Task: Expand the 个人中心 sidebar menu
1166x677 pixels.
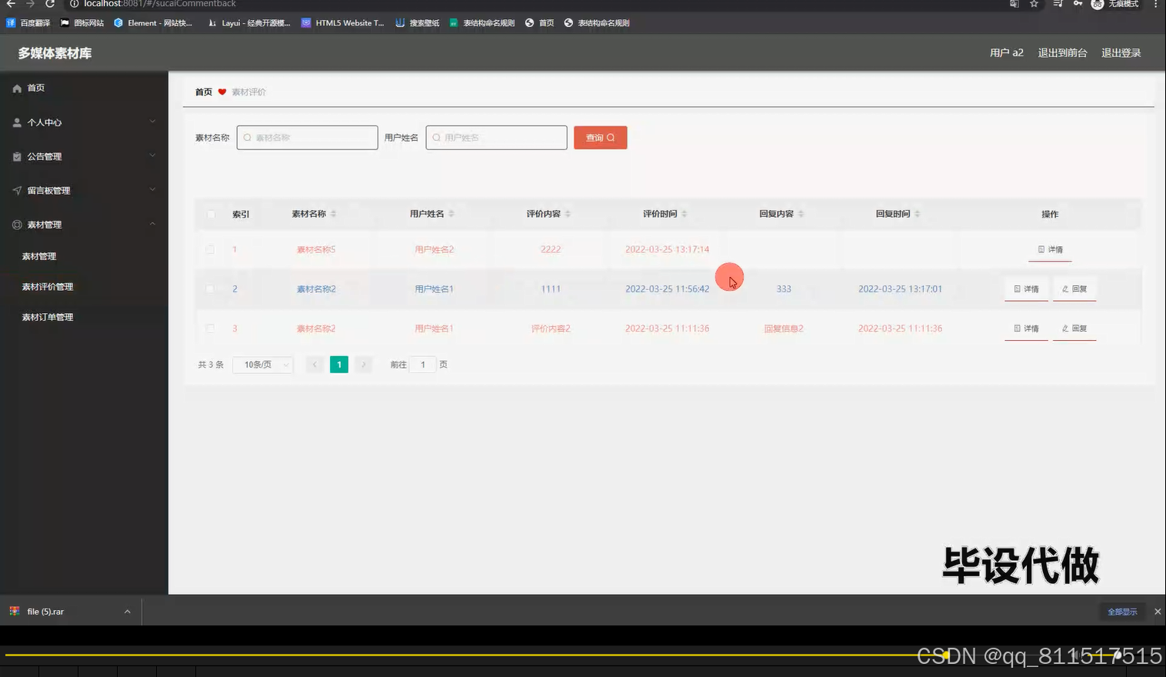Action: 84,122
